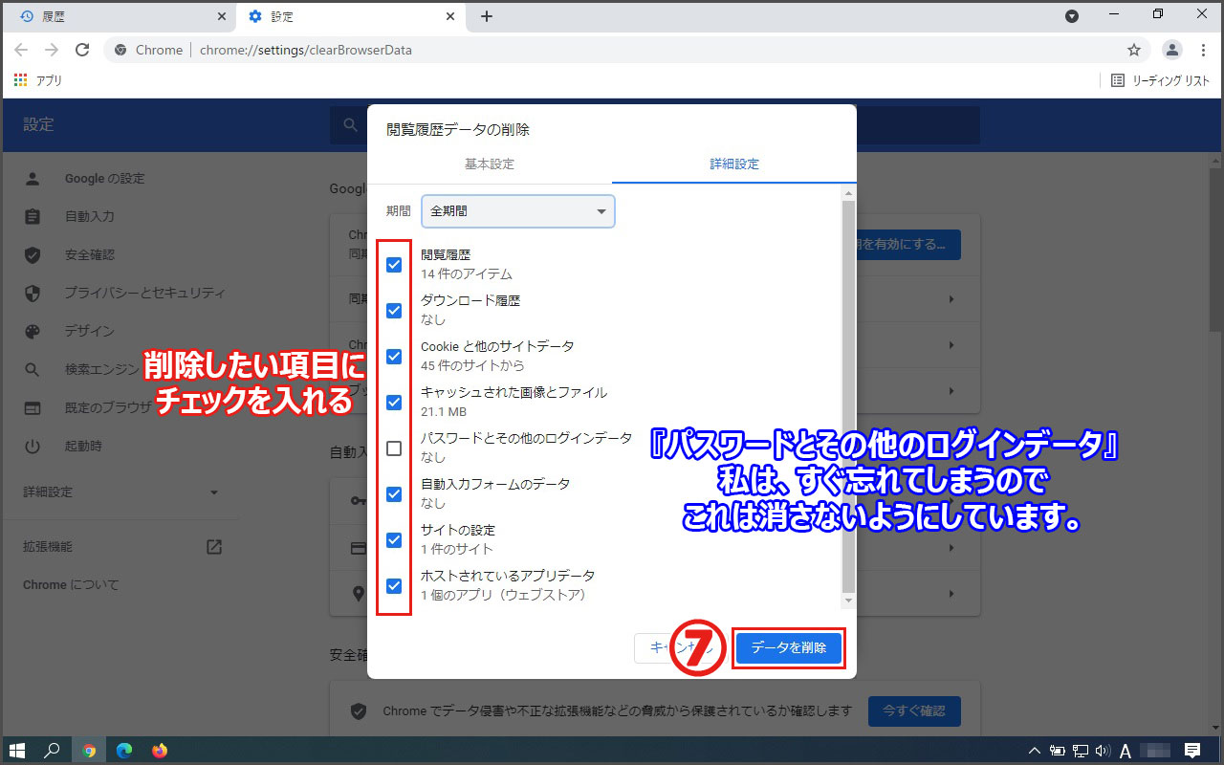Reload the page with the refresh icon

pyautogui.click(x=82, y=50)
